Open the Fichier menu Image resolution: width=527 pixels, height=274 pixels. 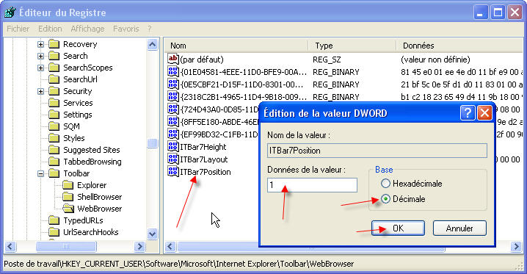tap(18, 29)
